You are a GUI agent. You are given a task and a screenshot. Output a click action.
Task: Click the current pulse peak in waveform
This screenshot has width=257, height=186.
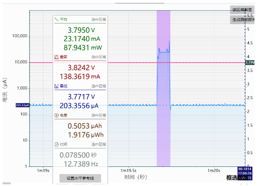point(169,41)
